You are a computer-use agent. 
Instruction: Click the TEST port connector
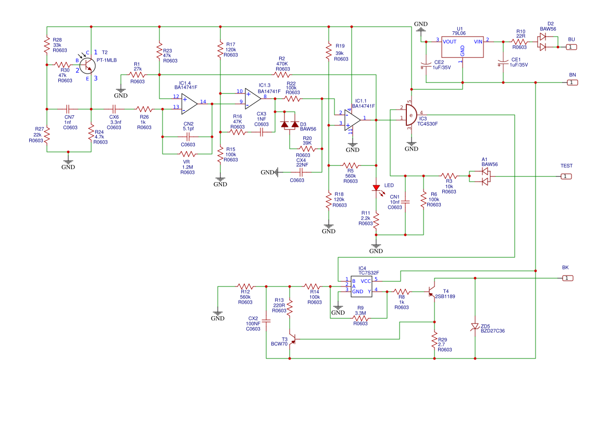point(566,176)
